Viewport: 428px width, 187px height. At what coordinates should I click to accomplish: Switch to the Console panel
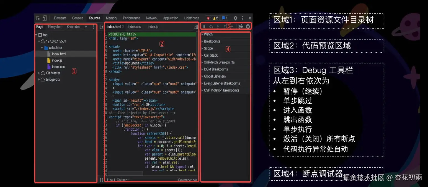(78, 18)
